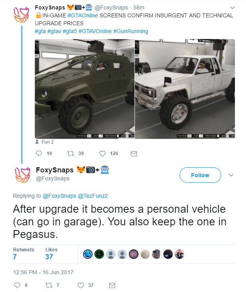
Task: Like the reply tweet with 37 likes
Action: (x=81, y=285)
